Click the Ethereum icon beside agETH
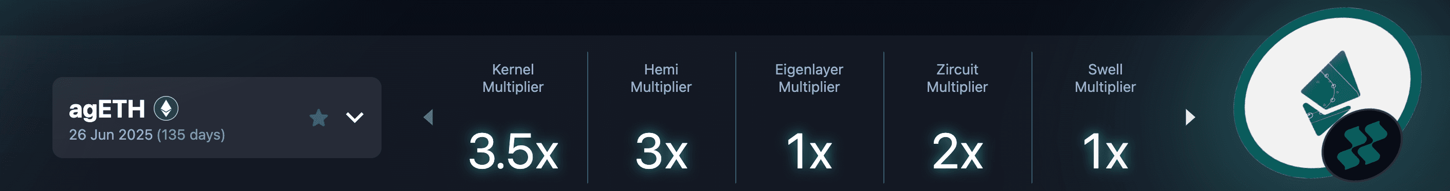1450x191 pixels. click(x=166, y=108)
